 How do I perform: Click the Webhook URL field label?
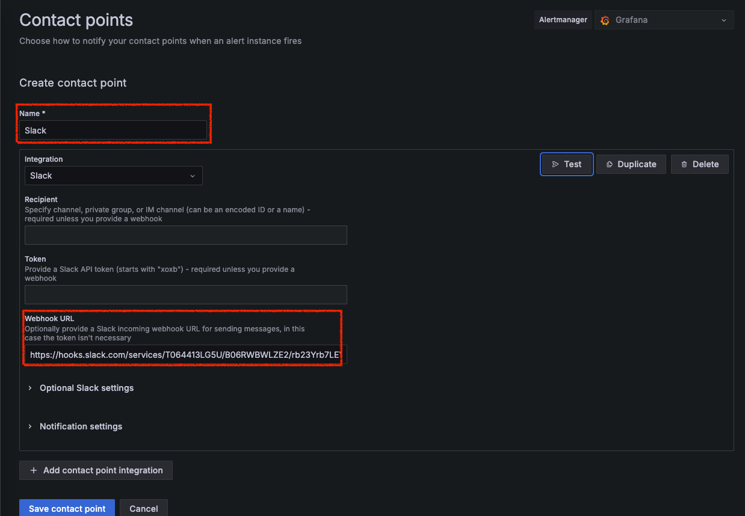(49, 319)
